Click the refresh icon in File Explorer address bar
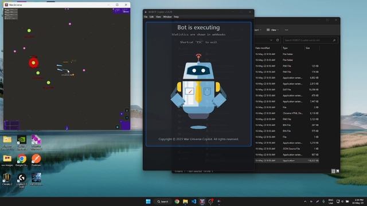Viewport: 367px width, 206px height. 278,40
